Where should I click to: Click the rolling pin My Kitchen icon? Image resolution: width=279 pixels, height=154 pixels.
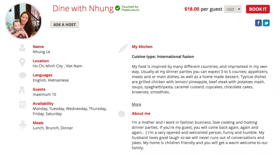point(123,48)
